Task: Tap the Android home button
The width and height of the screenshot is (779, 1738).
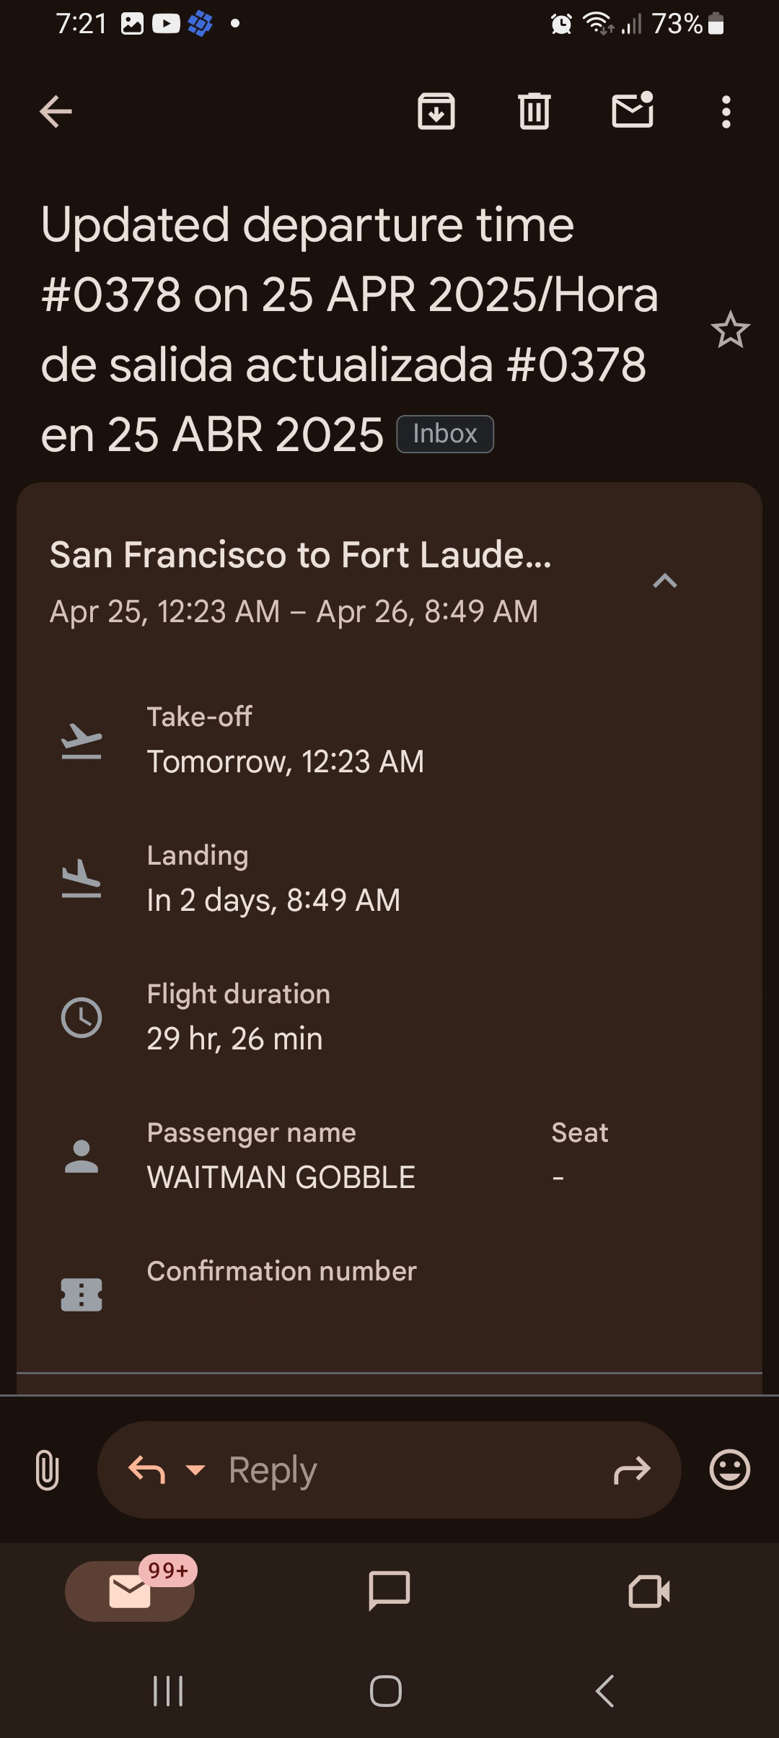Action: (x=386, y=1691)
